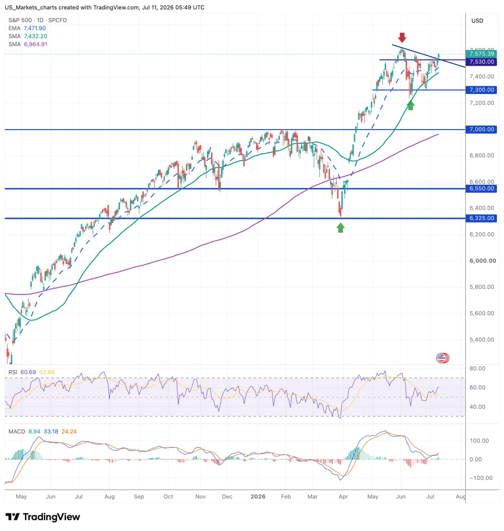Click the 6,200.00 price axis label

pyautogui.click(x=482, y=234)
